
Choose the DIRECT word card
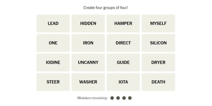(x=123, y=43)
